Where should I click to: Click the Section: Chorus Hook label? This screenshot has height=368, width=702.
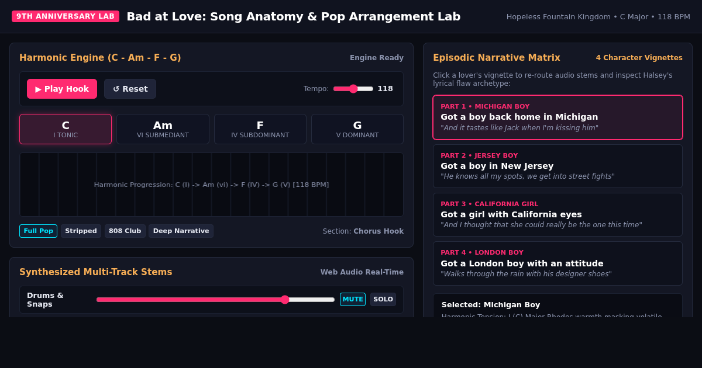click(x=363, y=231)
